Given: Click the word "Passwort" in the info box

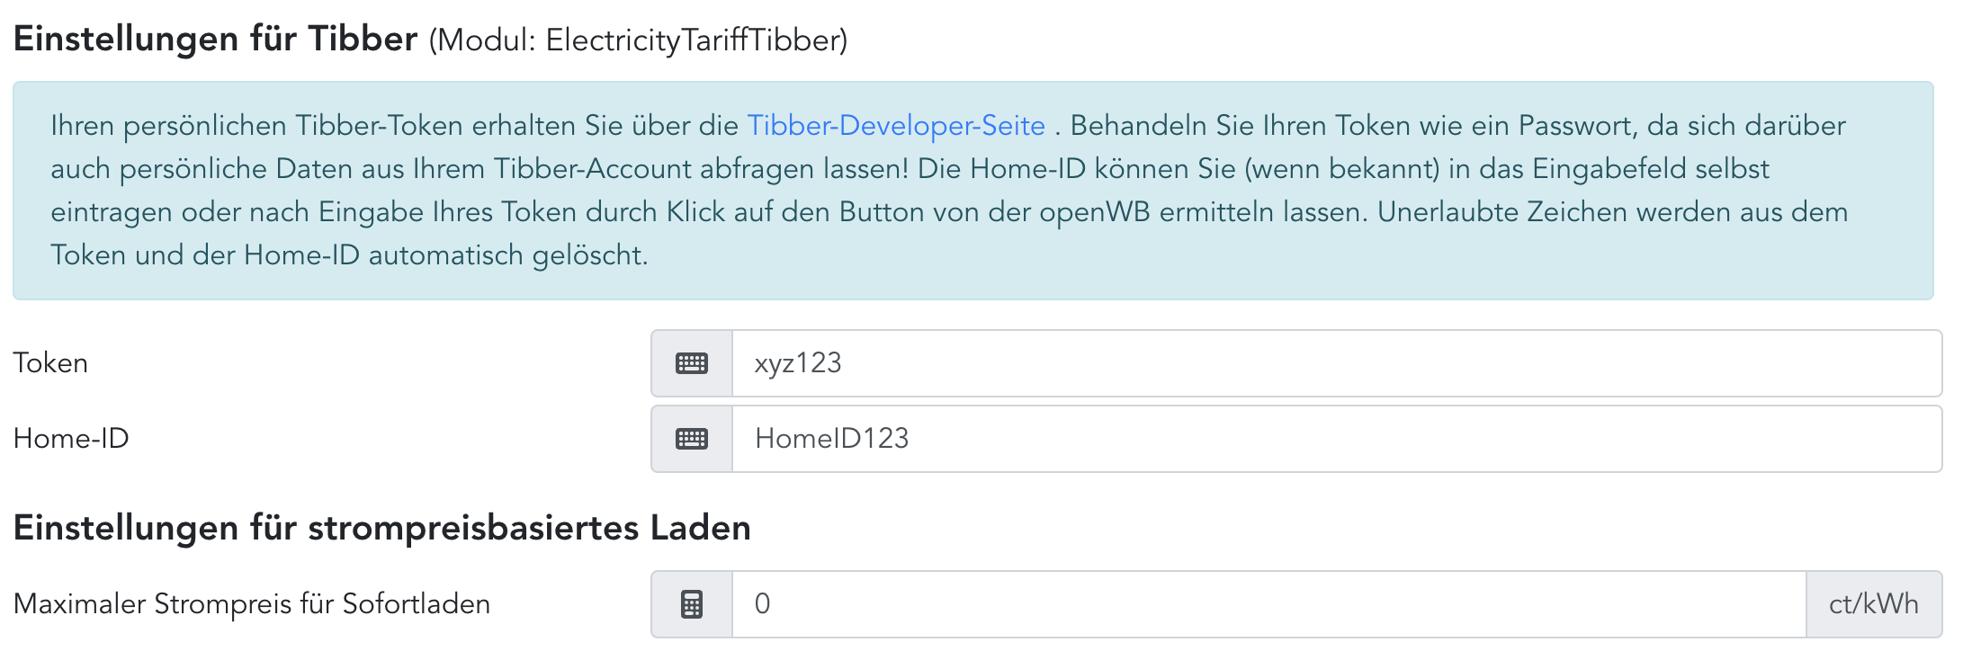Looking at the screenshot, I should click(1575, 126).
